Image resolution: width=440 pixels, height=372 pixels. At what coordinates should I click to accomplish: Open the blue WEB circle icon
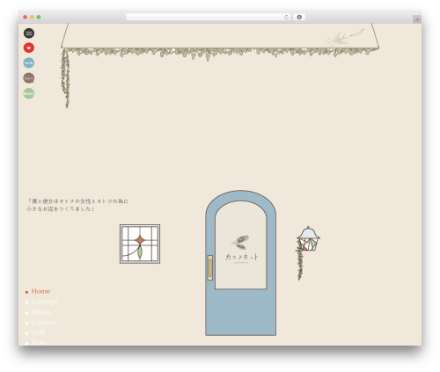click(x=29, y=62)
